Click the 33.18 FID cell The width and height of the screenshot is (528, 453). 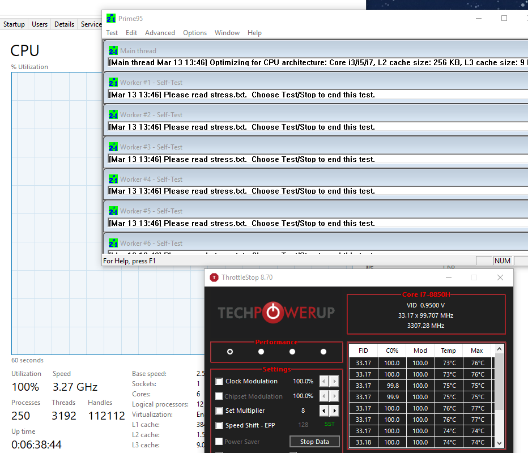pos(363,442)
